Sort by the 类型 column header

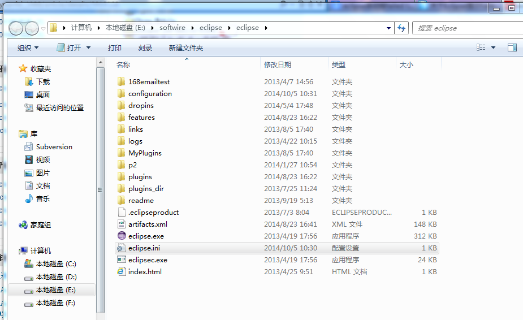[339, 64]
